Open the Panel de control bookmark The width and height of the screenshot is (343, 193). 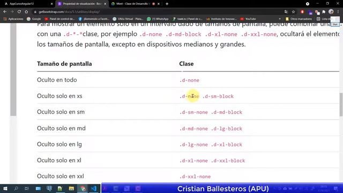coord(59,19)
